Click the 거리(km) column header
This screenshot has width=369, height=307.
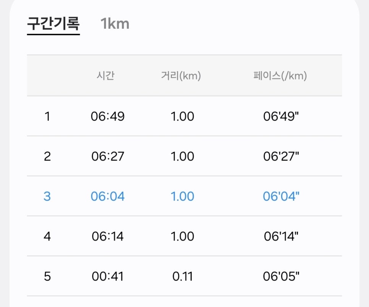[181, 76]
